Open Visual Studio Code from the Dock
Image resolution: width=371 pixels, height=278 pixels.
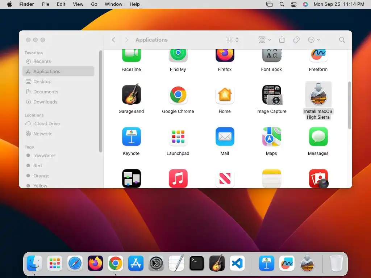tap(237, 263)
